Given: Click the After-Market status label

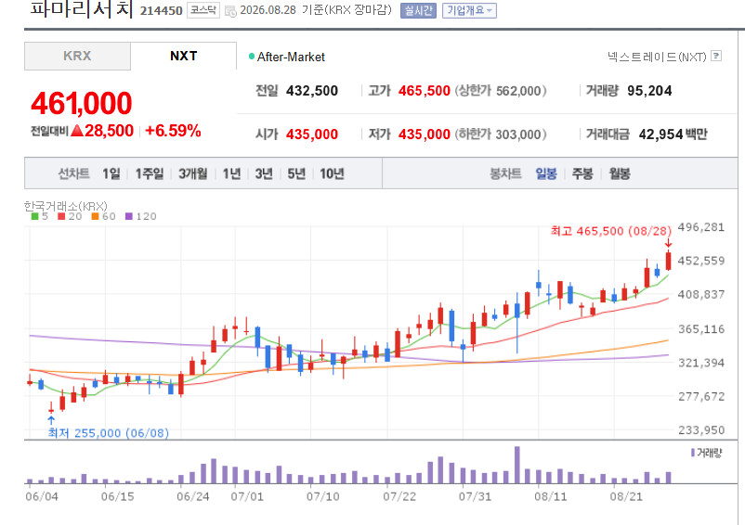Looking at the screenshot, I should 291,57.
